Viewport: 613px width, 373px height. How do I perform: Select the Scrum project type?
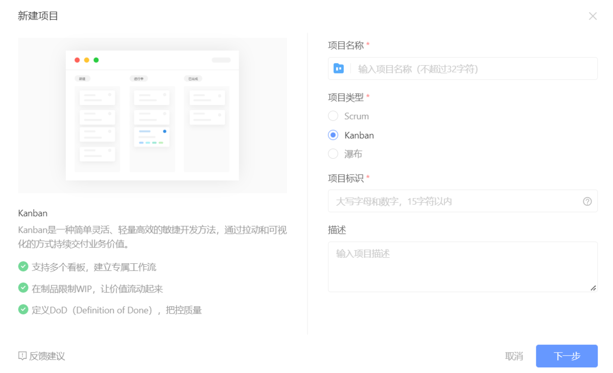[x=333, y=116]
